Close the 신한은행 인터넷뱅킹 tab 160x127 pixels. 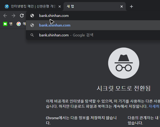point(60,6)
